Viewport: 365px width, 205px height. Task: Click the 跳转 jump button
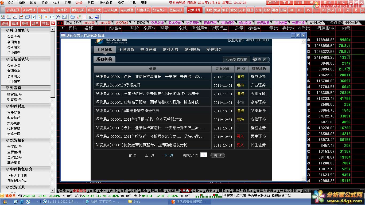(x=218, y=155)
